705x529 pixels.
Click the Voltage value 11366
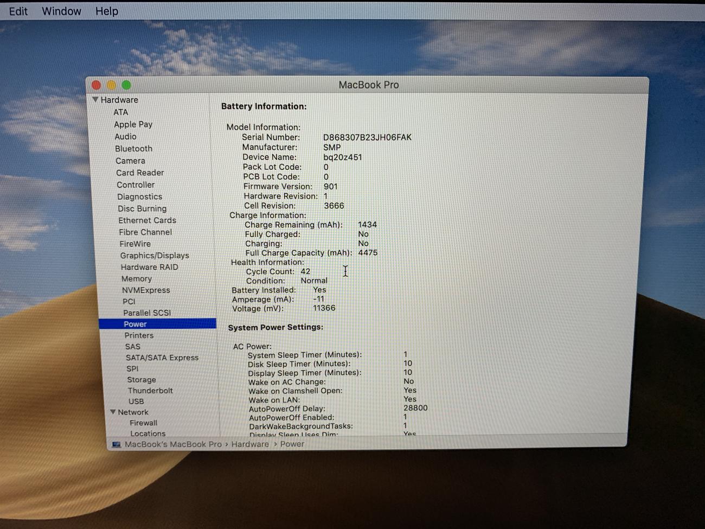[324, 308]
